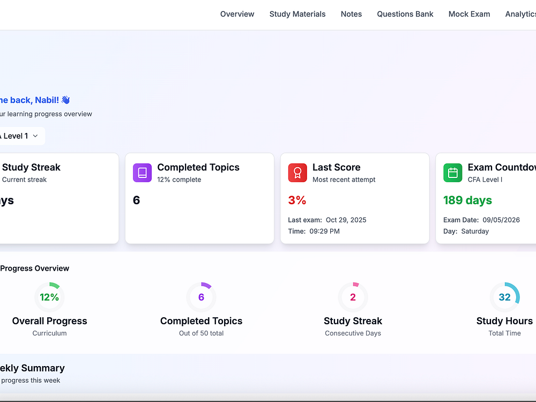Viewport: 536px width, 402px height.
Task: Click the purple book icon on Completed Topics
Action: tap(142, 173)
